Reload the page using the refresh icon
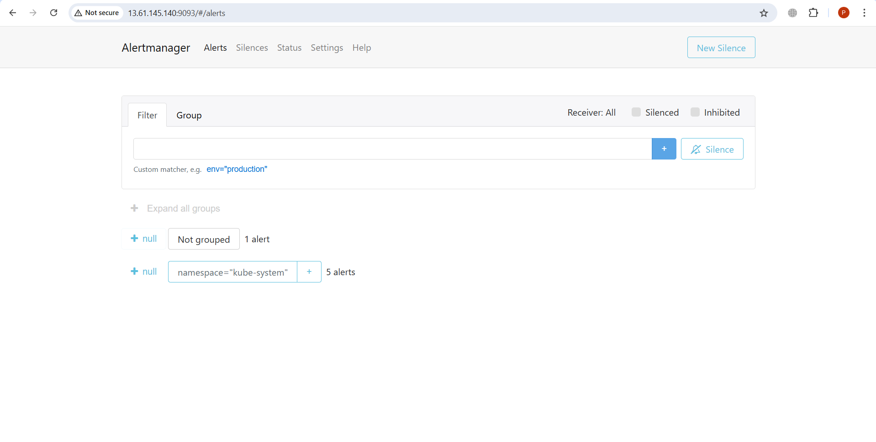Image resolution: width=876 pixels, height=442 pixels. point(53,13)
